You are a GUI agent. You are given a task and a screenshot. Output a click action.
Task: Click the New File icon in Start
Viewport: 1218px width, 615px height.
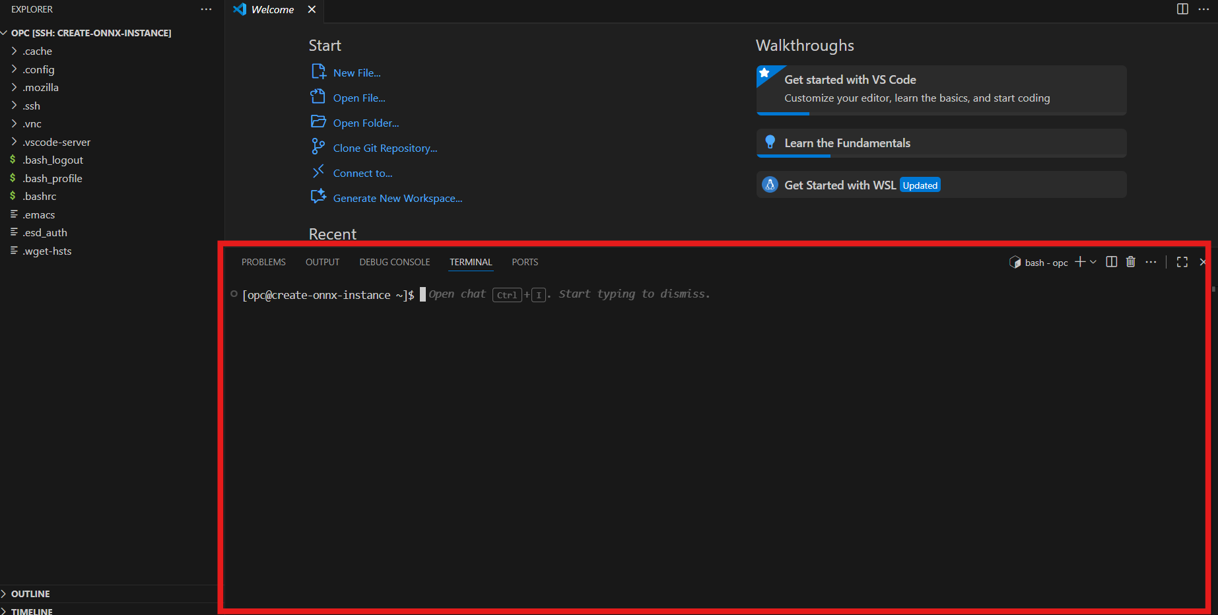coord(318,72)
